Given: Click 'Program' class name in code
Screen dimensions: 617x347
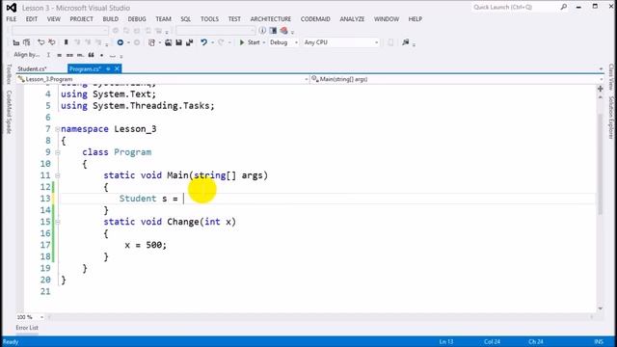Looking at the screenshot, I should [133, 152].
